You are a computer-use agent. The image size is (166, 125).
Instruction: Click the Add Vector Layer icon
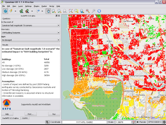click(21, 11)
